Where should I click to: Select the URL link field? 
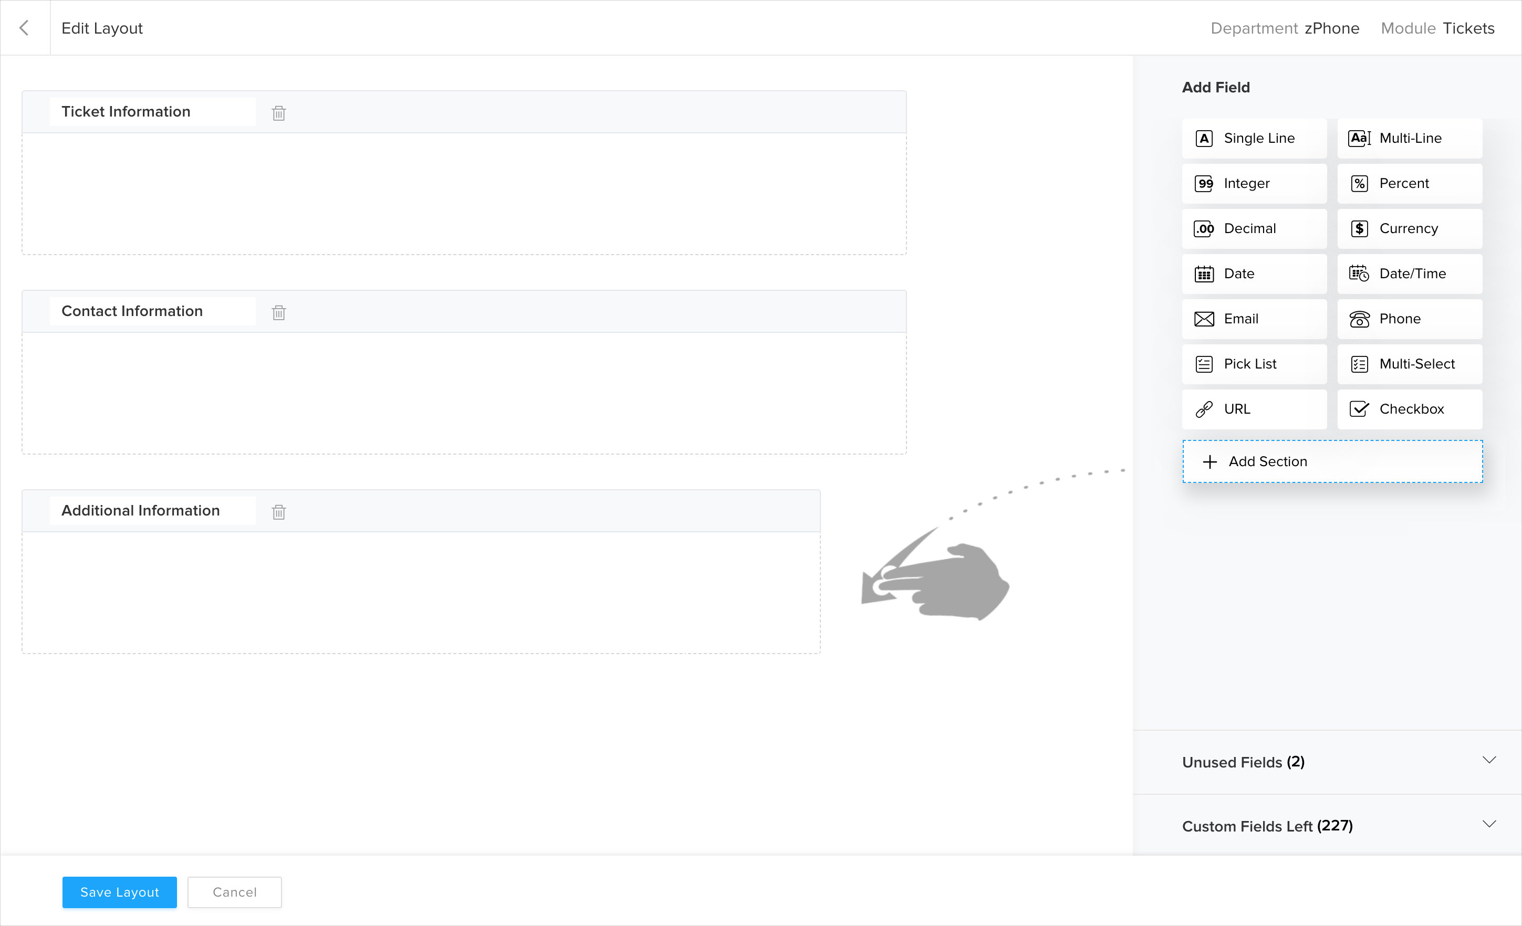click(x=1204, y=409)
